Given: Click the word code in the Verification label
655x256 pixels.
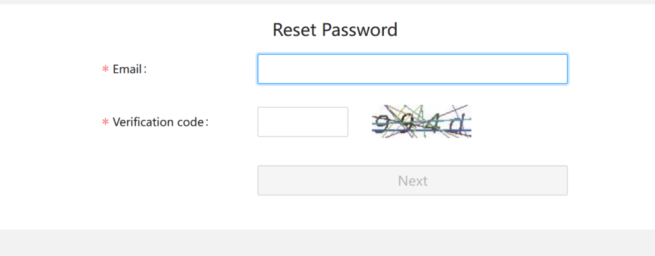Looking at the screenshot, I should 191,122.
